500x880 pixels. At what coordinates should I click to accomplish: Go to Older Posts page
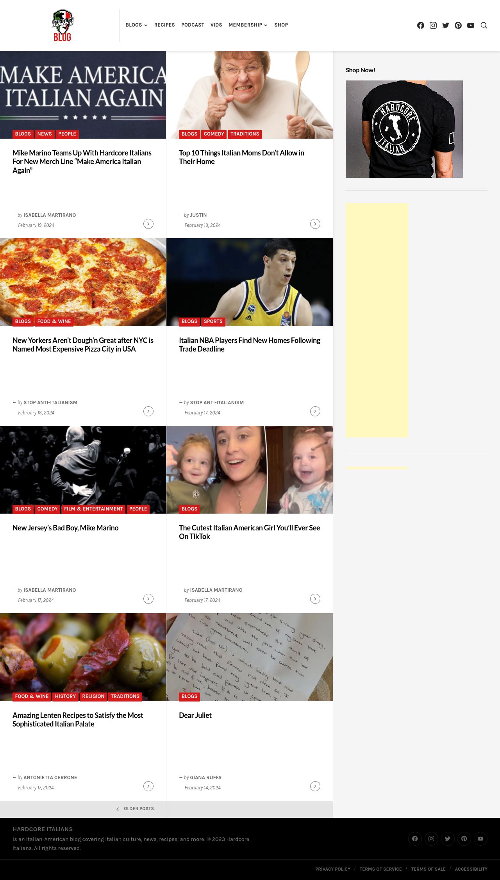135,809
